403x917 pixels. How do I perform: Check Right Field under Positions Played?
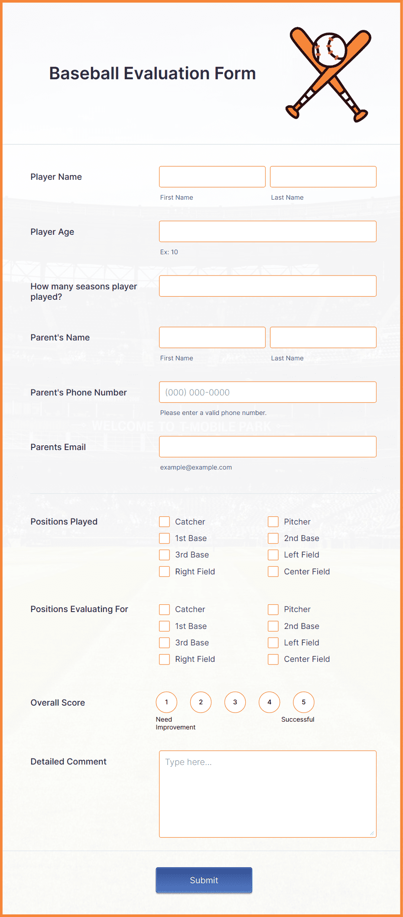tap(164, 571)
